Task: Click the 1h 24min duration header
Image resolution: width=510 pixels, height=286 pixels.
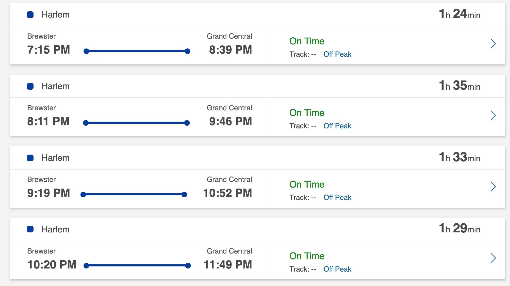Action: [459, 14]
